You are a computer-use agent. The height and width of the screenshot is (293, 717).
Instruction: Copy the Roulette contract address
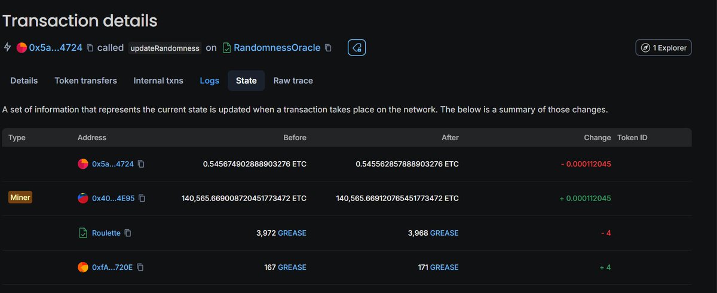[128, 233]
